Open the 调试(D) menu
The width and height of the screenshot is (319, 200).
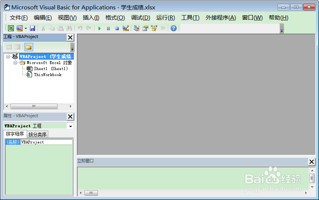click(x=140, y=18)
